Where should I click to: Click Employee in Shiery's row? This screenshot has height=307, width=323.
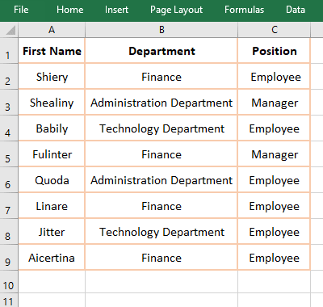point(275,77)
